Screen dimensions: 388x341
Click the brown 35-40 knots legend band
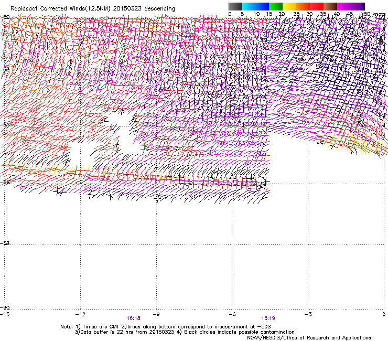330,6
